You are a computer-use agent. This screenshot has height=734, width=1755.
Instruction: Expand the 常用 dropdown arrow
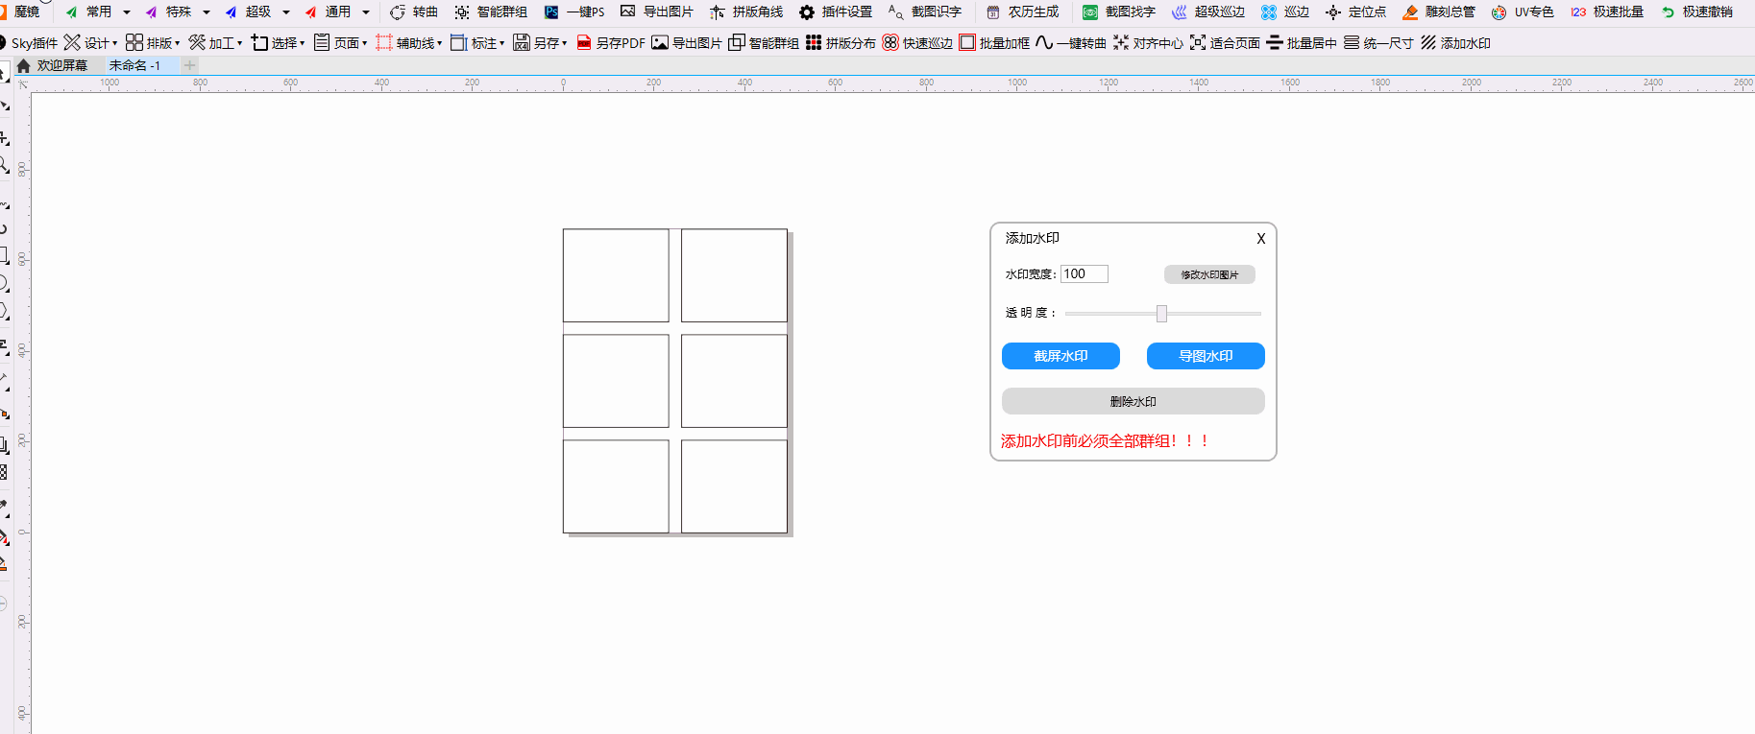[x=126, y=12]
